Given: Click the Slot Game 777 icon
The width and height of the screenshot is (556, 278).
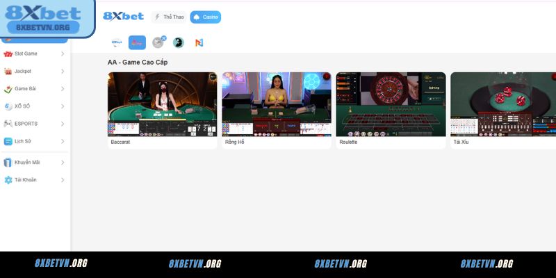Looking at the screenshot, I should pyautogui.click(x=8, y=54).
